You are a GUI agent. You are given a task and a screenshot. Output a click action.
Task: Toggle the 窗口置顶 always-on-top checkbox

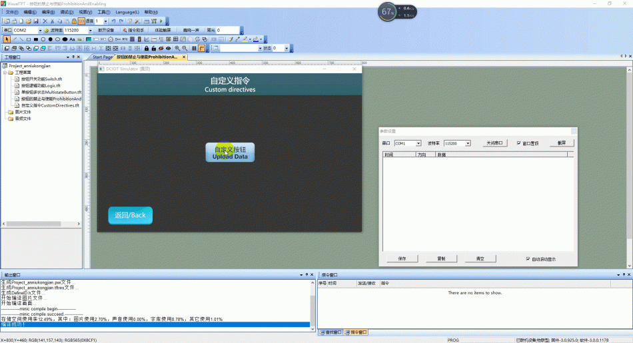519,143
